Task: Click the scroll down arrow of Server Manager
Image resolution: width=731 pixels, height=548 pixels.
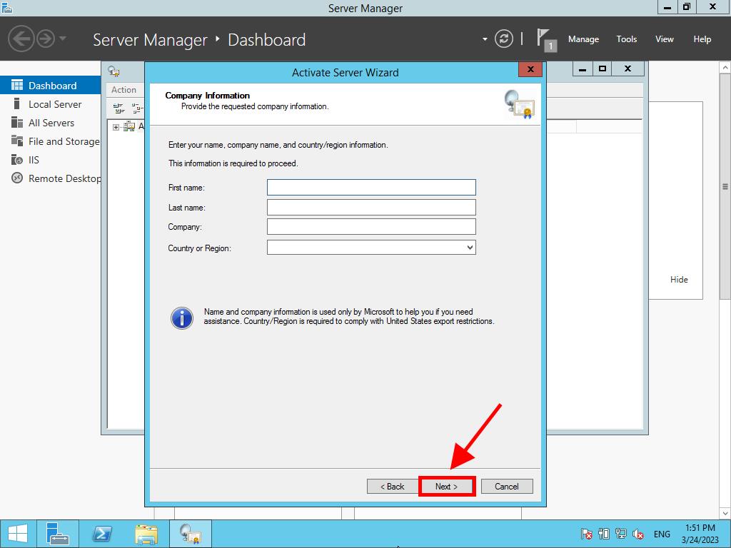Action: click(725, 514)
